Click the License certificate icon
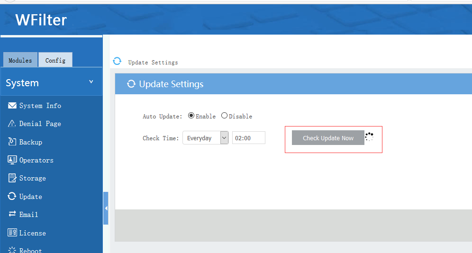This screenshot has width=472, height=253. click(x=12, y=233)
